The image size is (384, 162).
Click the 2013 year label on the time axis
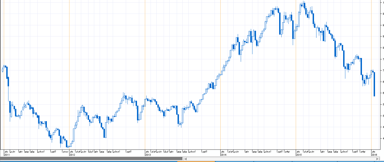148,155
